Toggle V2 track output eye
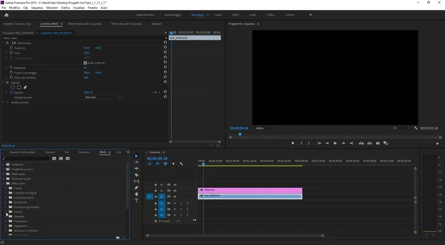Screen dimensions: 445x245 coord(175,190)
